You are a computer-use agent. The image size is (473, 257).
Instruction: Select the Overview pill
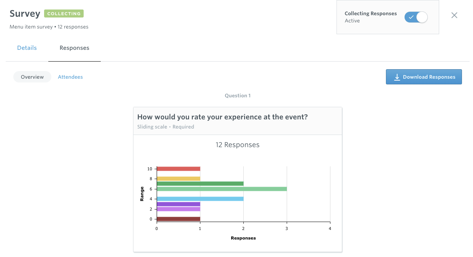(x=32, y=77)
